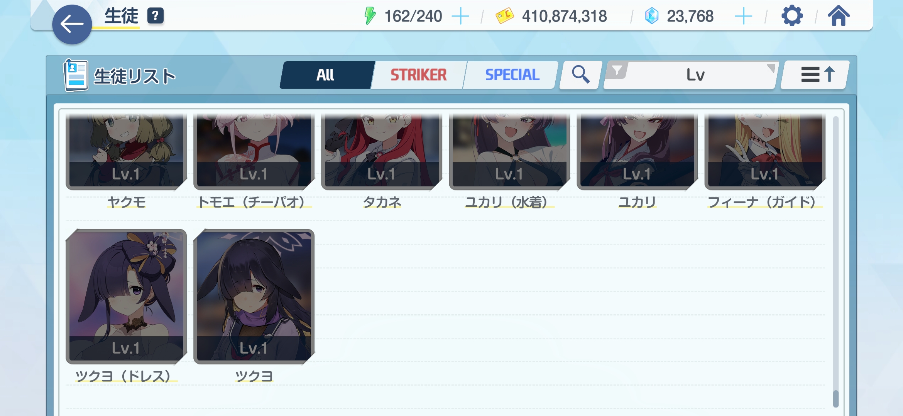Click the filter funnel icon

pyautogui.click(x=617, y=71)
